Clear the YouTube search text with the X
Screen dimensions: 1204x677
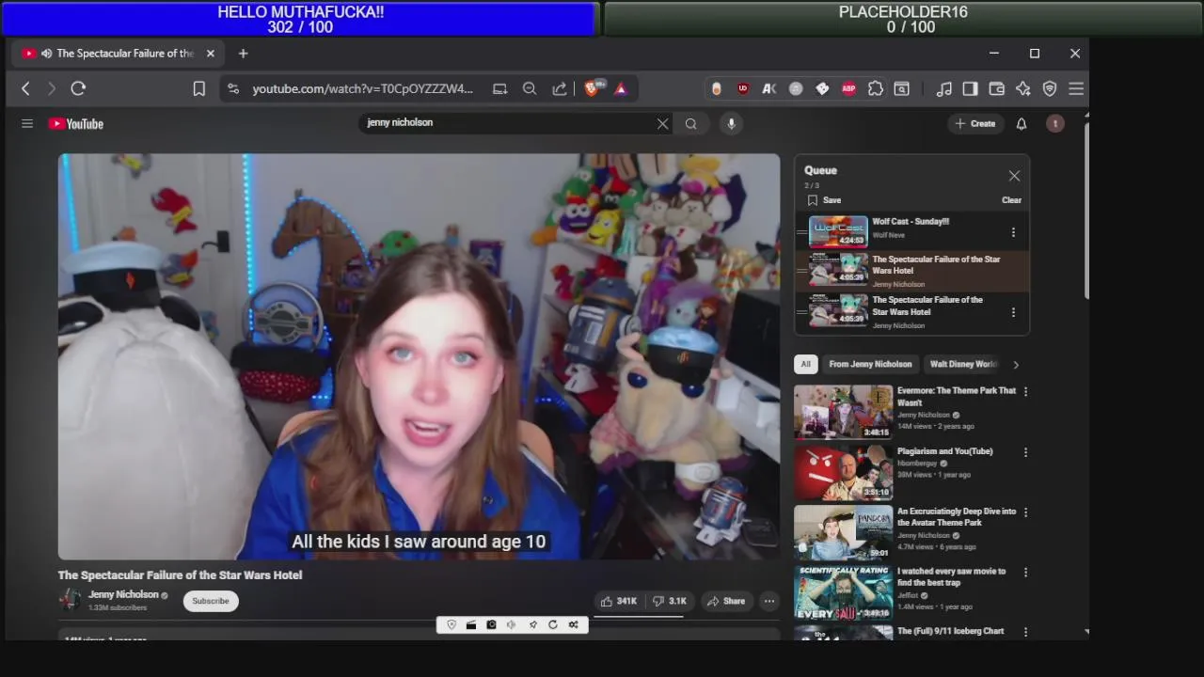point(663,123)
